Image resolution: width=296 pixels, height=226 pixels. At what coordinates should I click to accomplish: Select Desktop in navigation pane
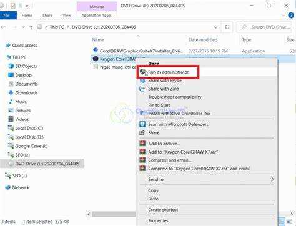(23, 75)
